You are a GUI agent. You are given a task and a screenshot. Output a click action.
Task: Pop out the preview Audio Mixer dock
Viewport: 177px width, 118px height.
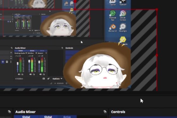coord(62,48)
